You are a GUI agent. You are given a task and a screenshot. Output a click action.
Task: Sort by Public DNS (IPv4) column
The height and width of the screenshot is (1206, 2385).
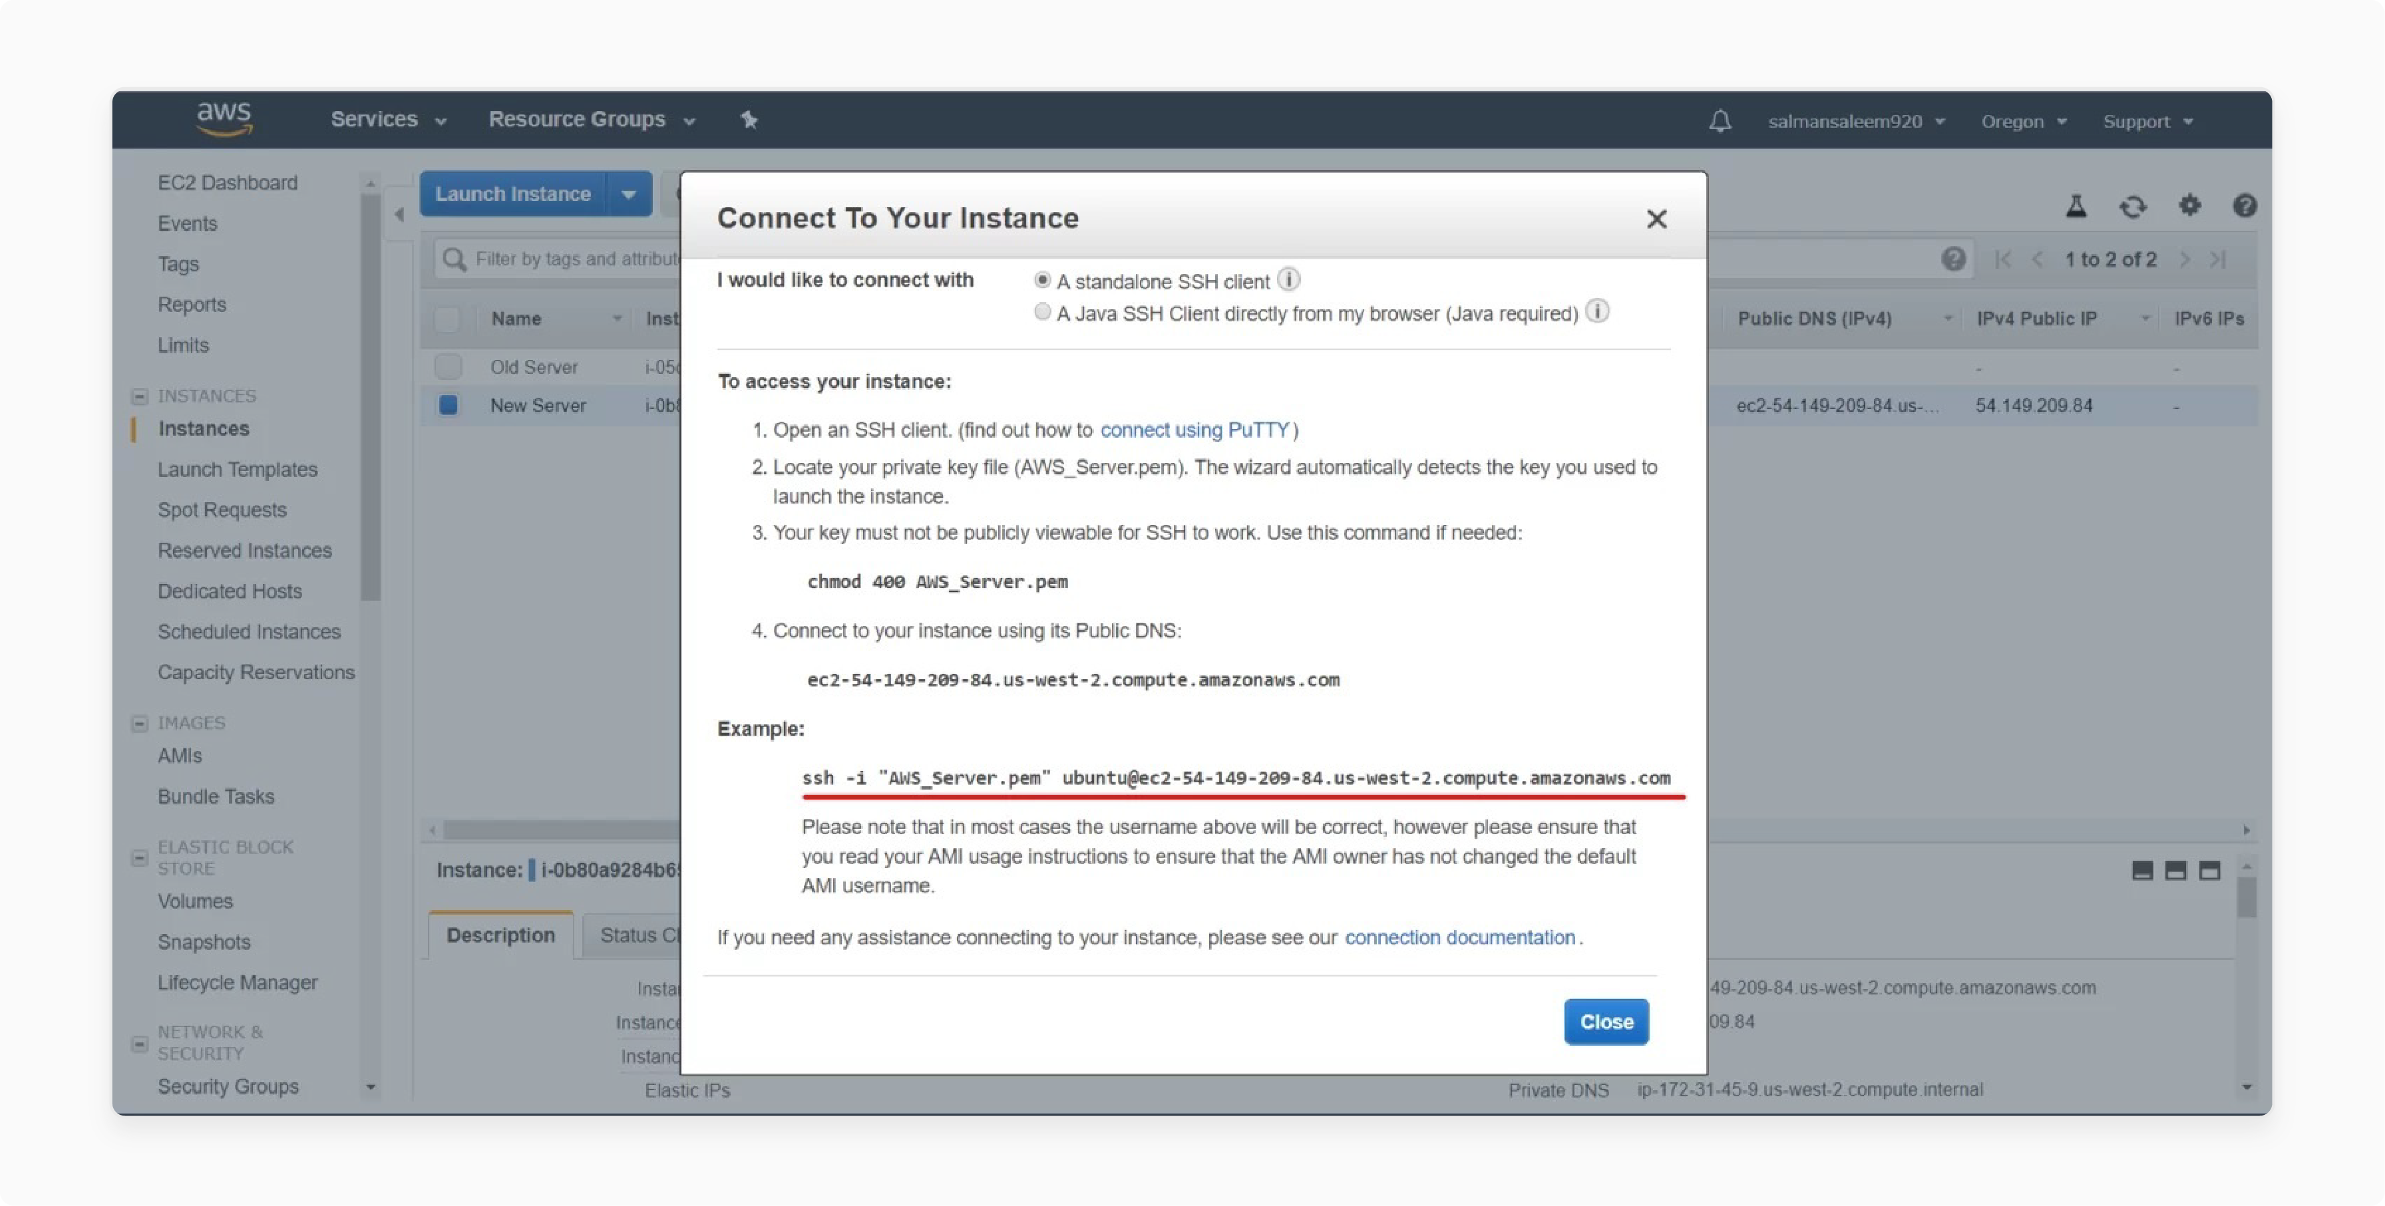[x=1947, y=319]
